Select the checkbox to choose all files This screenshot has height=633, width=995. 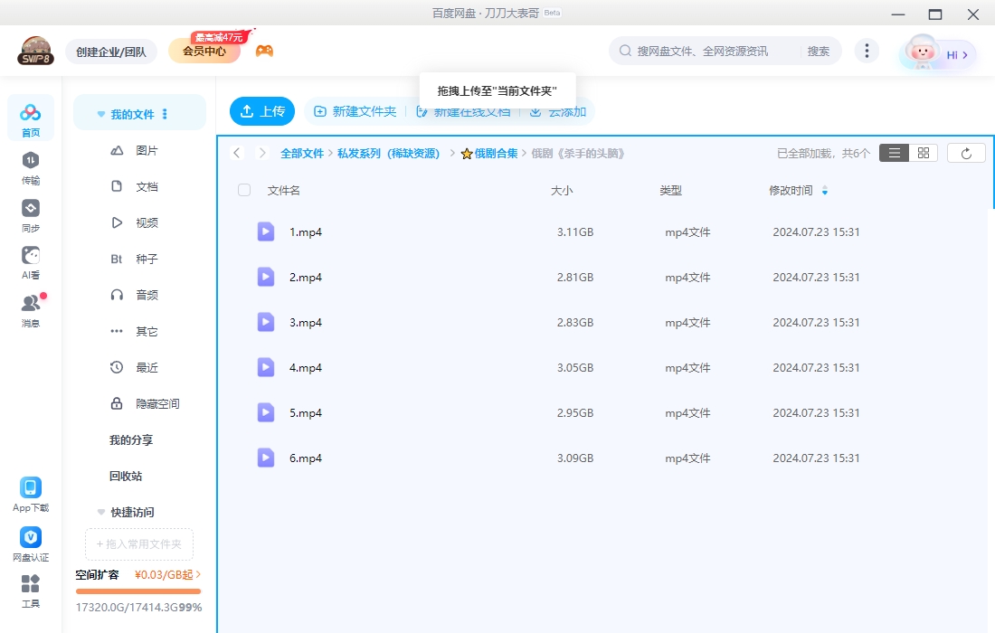242,190
